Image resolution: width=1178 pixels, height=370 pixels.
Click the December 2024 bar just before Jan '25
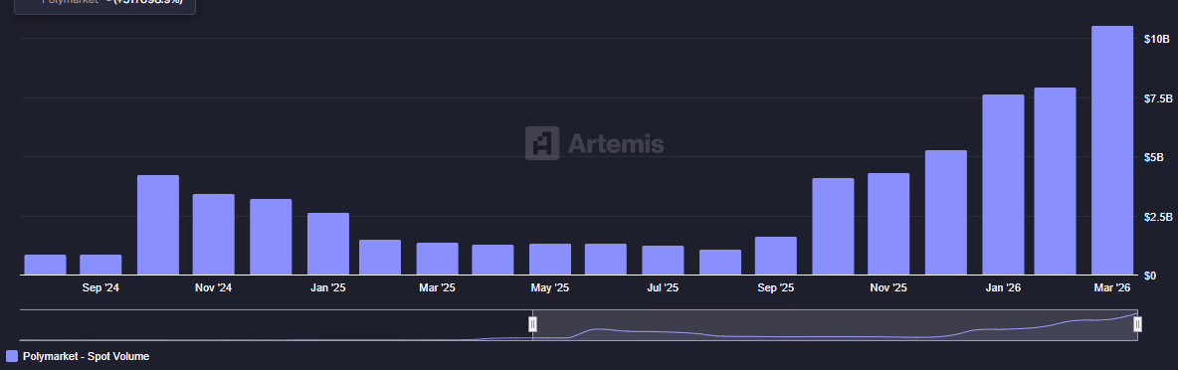pos(271,237)
